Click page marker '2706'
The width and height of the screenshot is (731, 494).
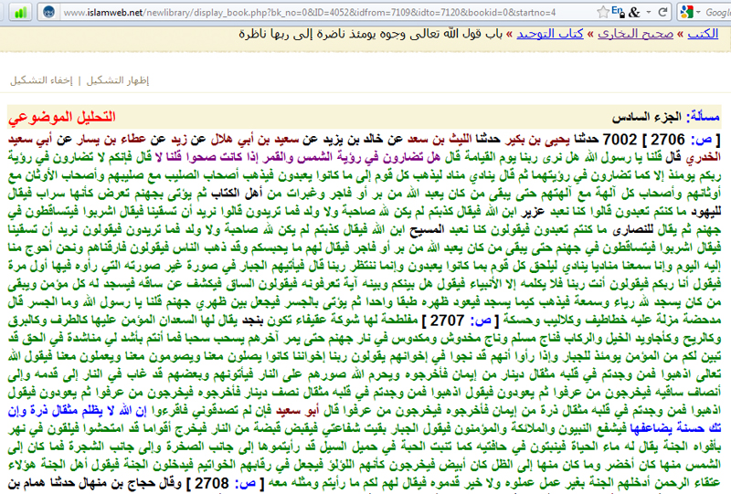tap(667, 140)
